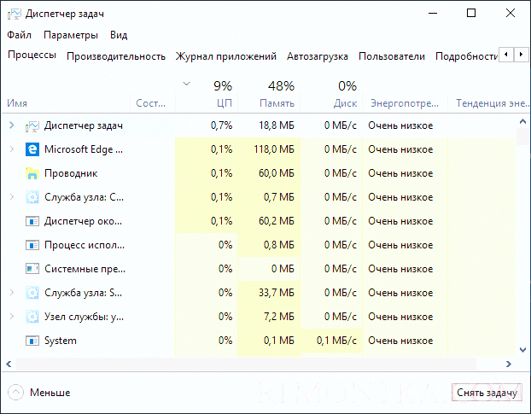Click the sort direction chevron above columns
531x414 pixels.
(187, 84)
